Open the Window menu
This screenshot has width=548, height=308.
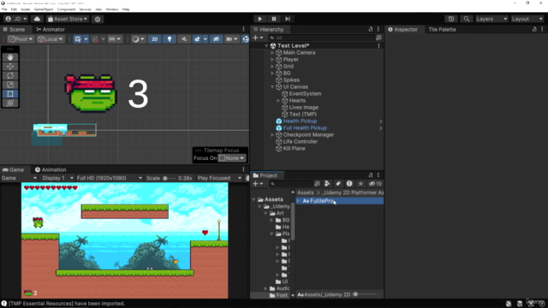[x=112, y=9]
